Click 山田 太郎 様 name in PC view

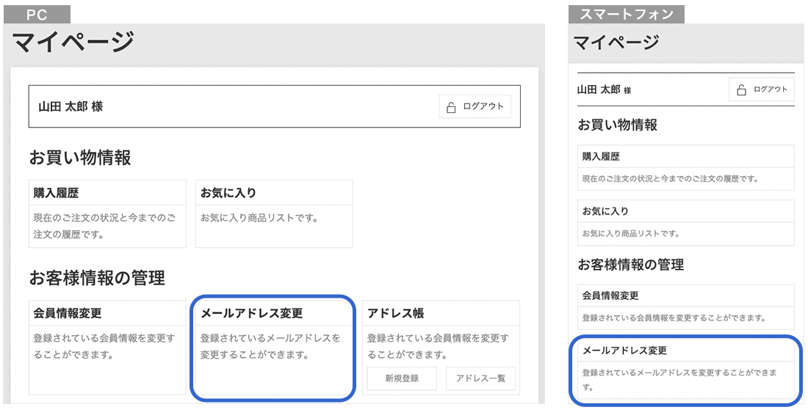point(71,106)
